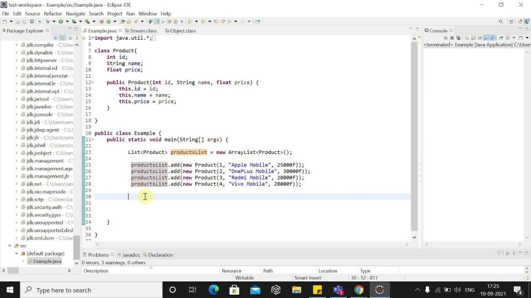Click Collapse All in Package Explorer
Screen dimensions: 531x298
click(x=56, y=38)
